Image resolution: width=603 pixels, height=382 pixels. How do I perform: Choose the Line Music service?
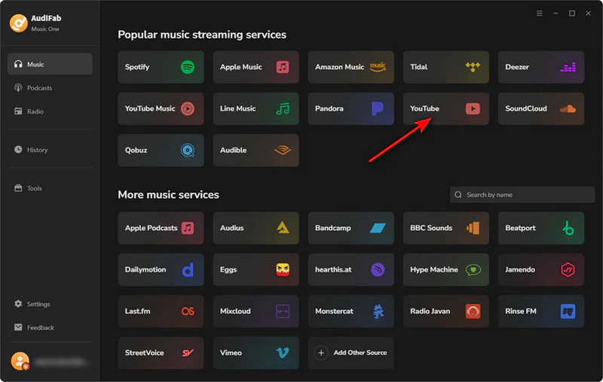coord(256,108)
